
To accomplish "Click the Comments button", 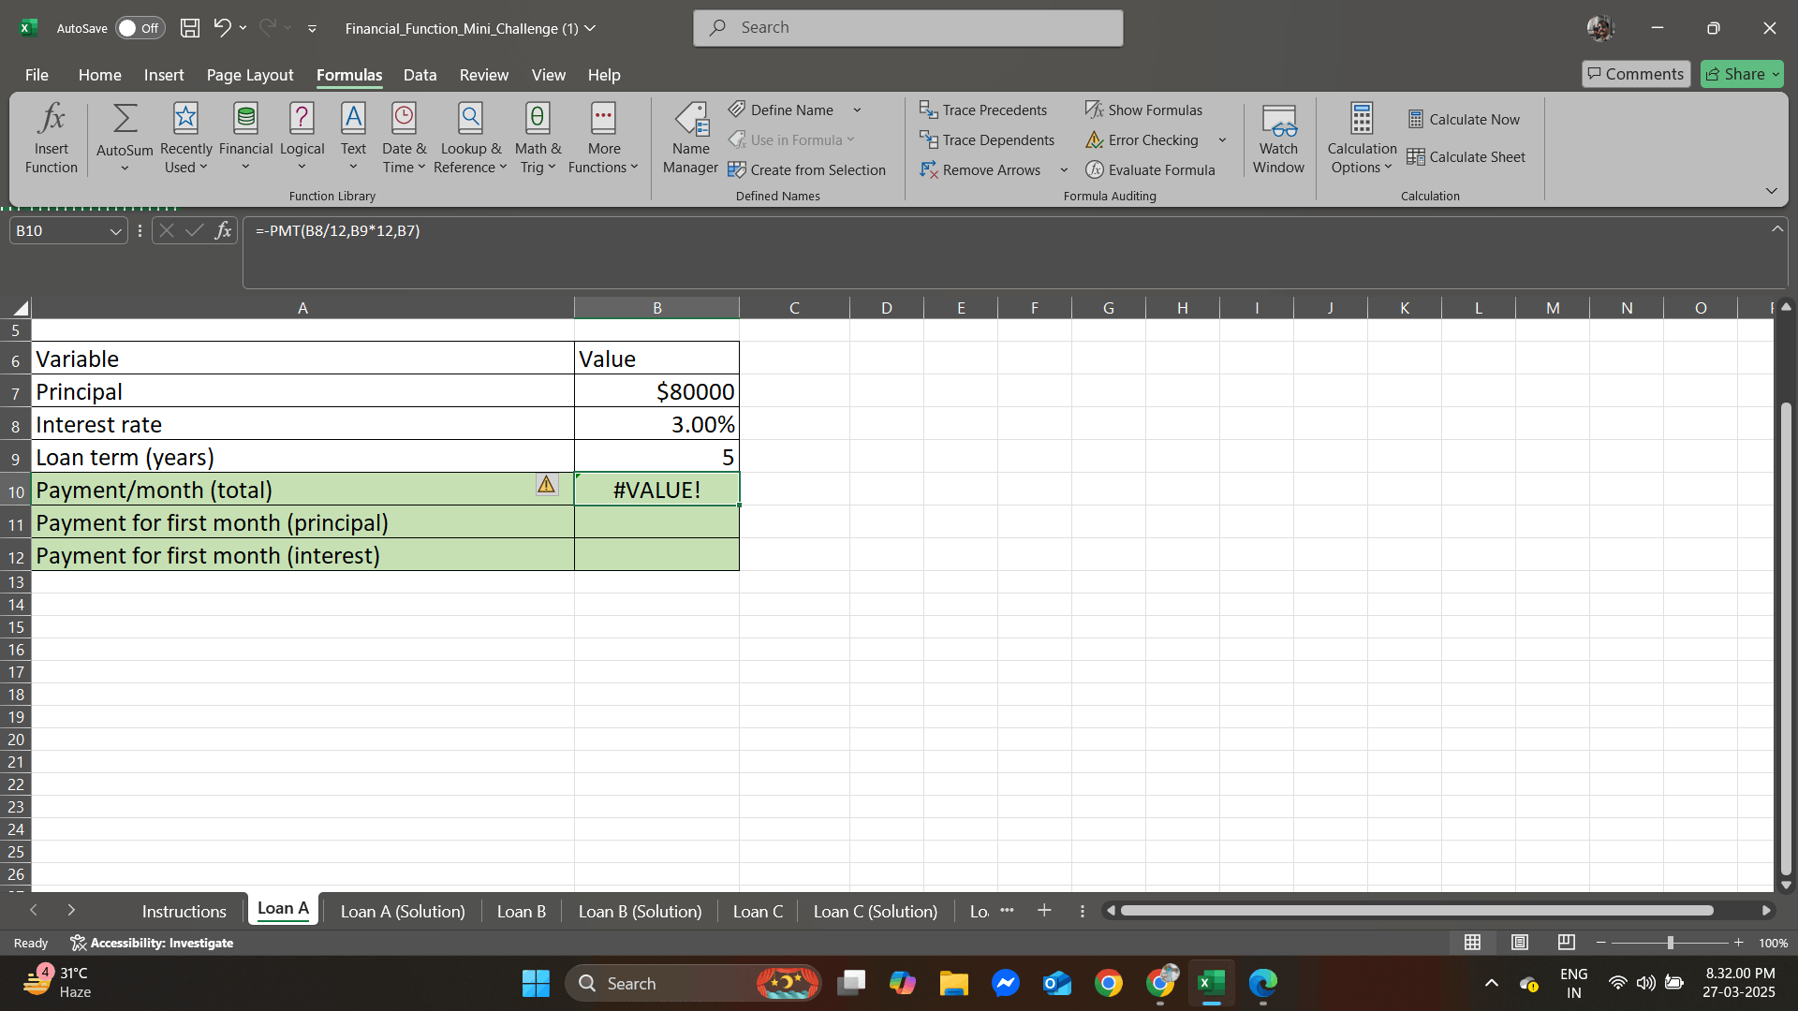I will pyautogui.click(x=1635, y=74).
